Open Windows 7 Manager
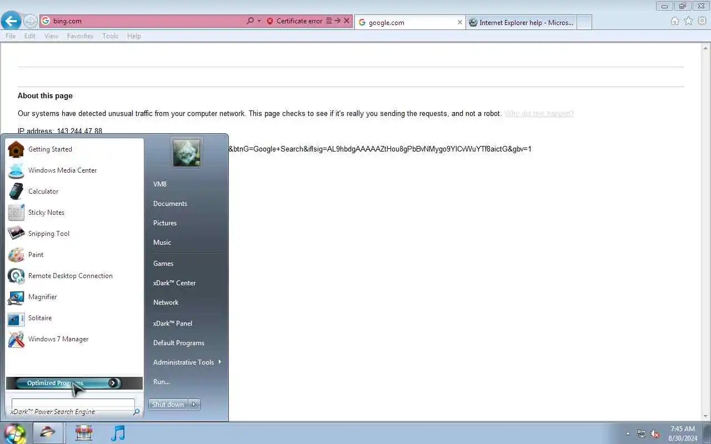711x444 pixels. pos(74,339)
